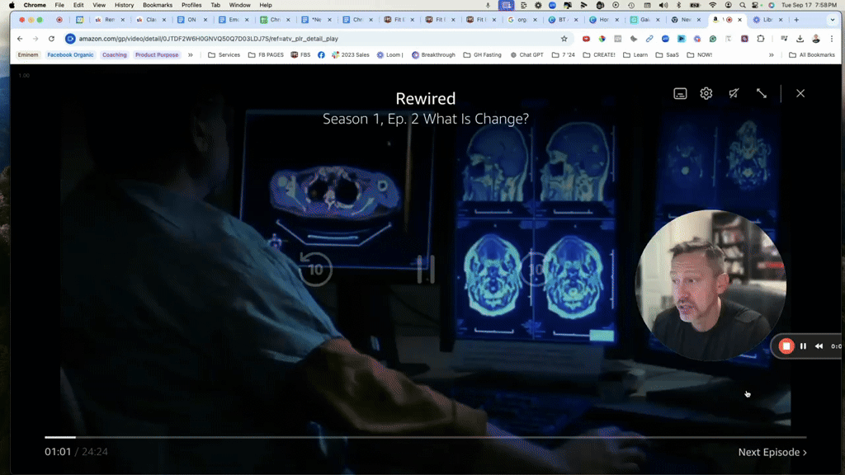This screenshot has height=475, width=845.
Task: Open the Learn bookmark folder
Action: [635, 55]
